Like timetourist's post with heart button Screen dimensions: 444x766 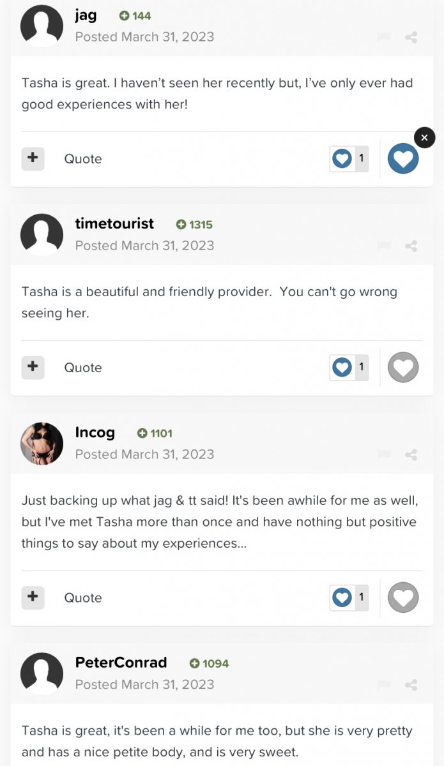[x=403, y=367]
